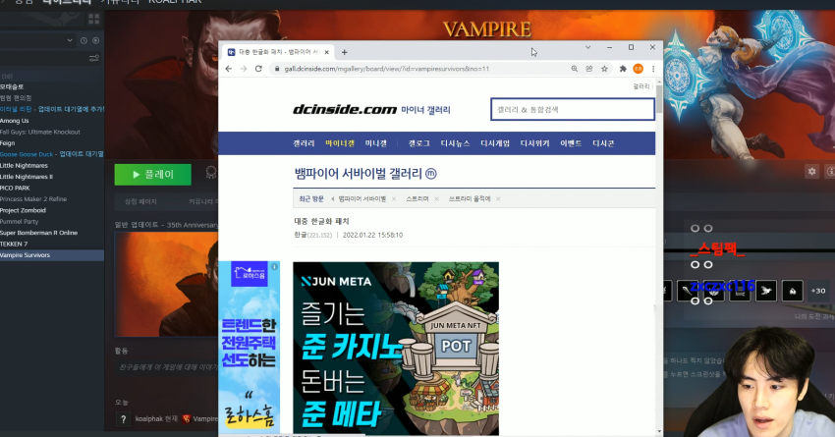
Task: Click the bird achievement icon in Steam
Action: [x=766, y=291]
